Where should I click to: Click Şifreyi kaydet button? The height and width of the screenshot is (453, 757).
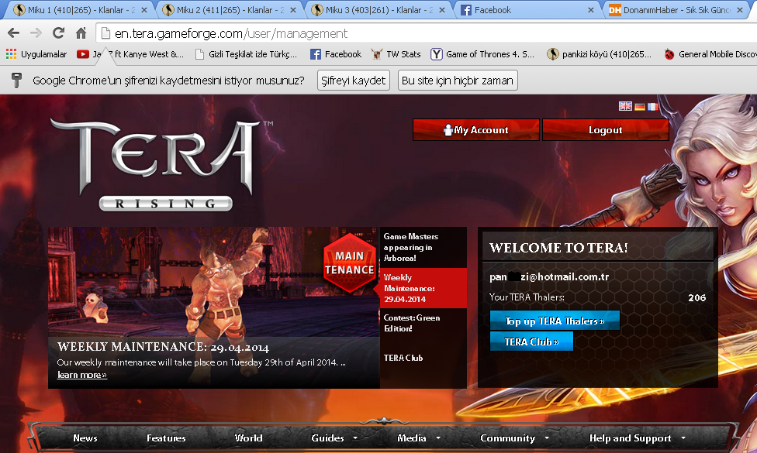(354, 81)
